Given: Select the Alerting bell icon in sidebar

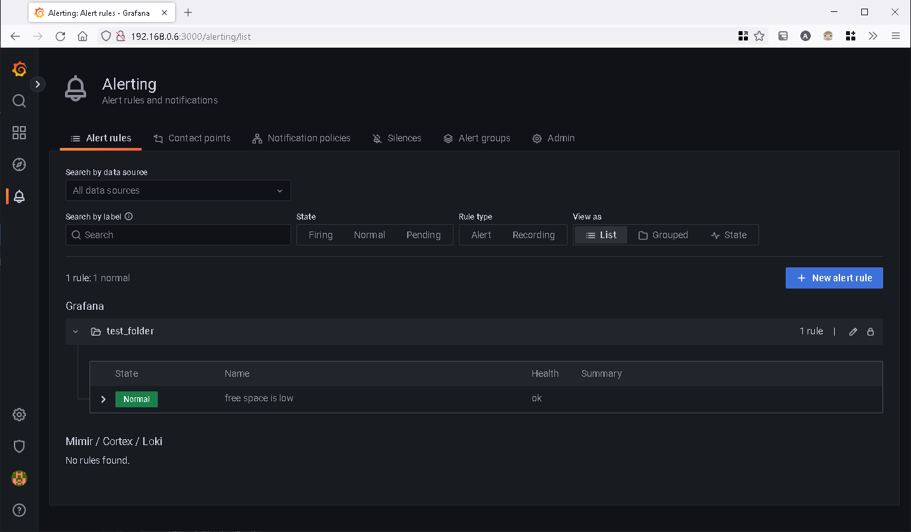Looking at the screenshot, I should tap(19, 196).
